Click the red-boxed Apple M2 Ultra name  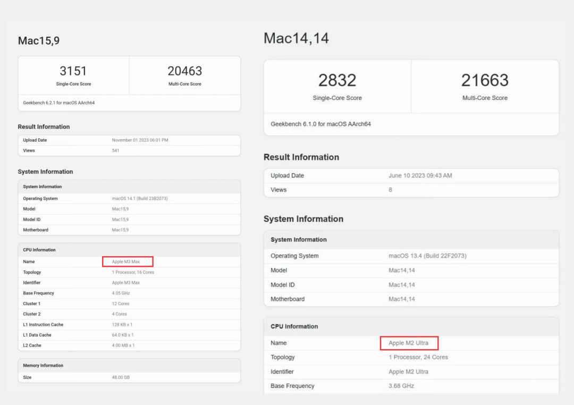click(408, 343)
